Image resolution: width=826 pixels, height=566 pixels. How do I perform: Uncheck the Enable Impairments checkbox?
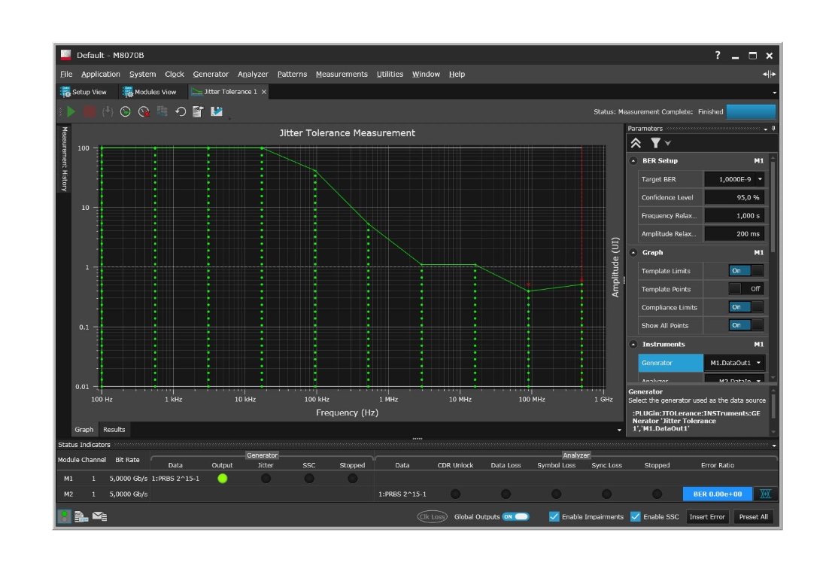(x=554, y=517)
